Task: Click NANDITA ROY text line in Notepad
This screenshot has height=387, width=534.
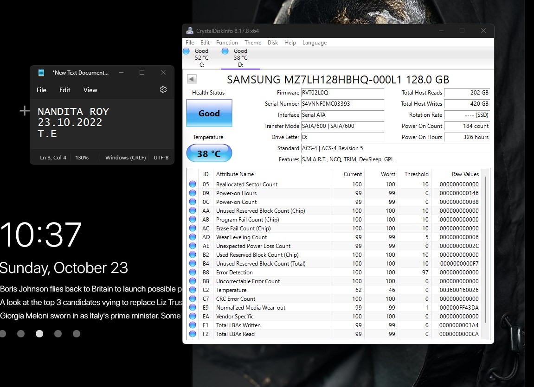Action: pyautogui.click(x=73, y=112)
